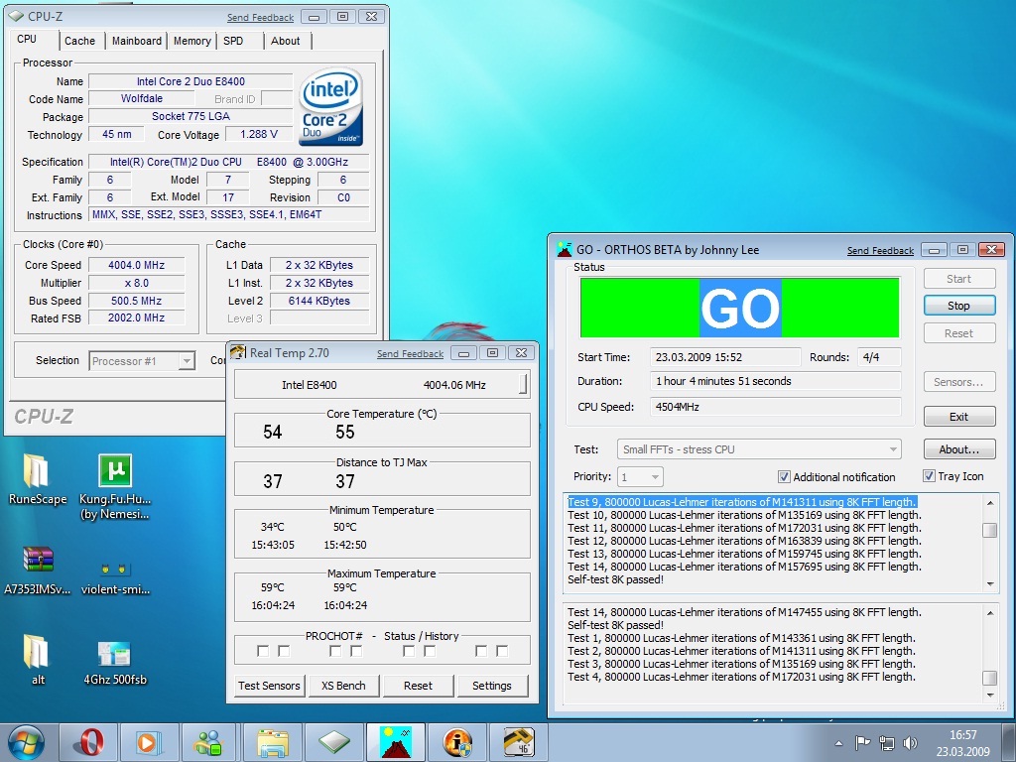Open About... dialog in ORTHOS
Screen dimensions: 1016x762
[959, 449]
